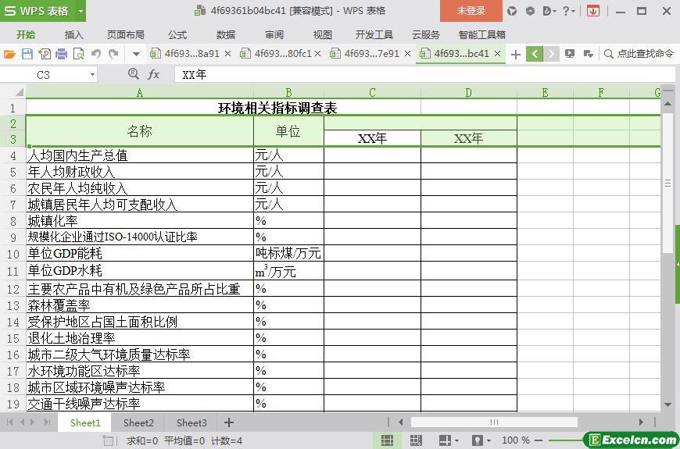The height and width of the screenshot is (449, 680).
Task: Click the Name Box showing C3
Action: [43, 75]
